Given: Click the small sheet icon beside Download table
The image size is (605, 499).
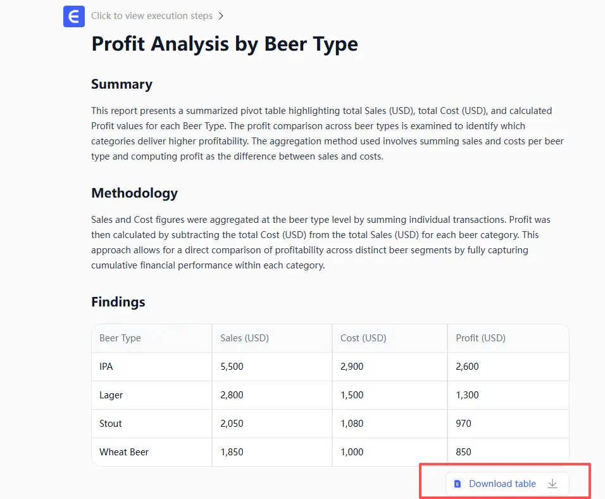Looking at the screenshot, I should click(x=458, y=484).
